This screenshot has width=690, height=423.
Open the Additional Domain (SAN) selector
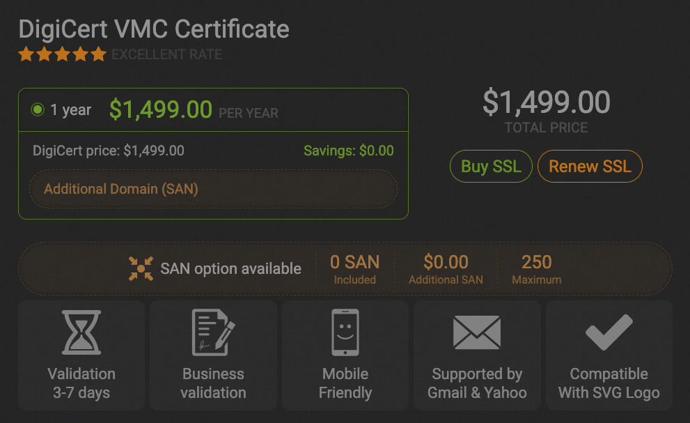[x=212, y=189]
